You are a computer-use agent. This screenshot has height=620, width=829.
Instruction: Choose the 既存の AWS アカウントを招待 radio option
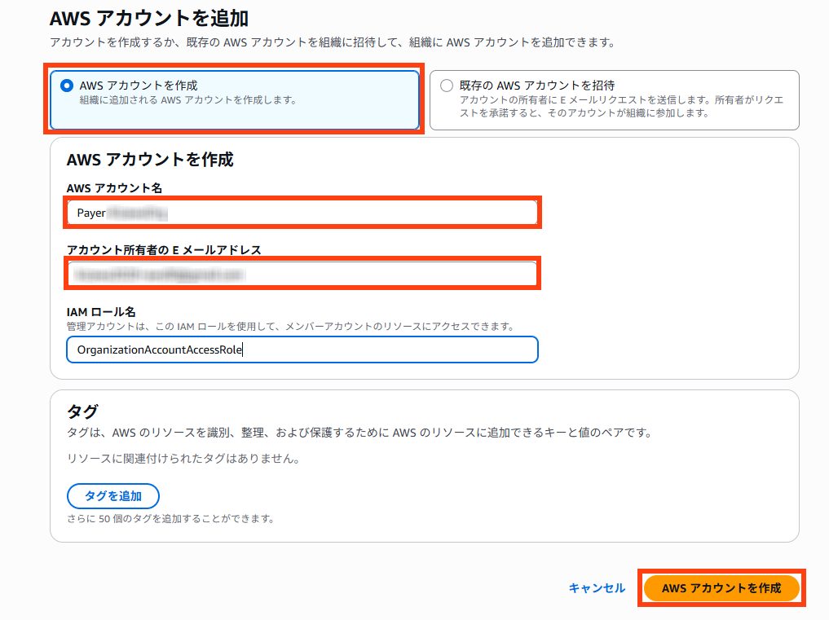click(446, 86)
